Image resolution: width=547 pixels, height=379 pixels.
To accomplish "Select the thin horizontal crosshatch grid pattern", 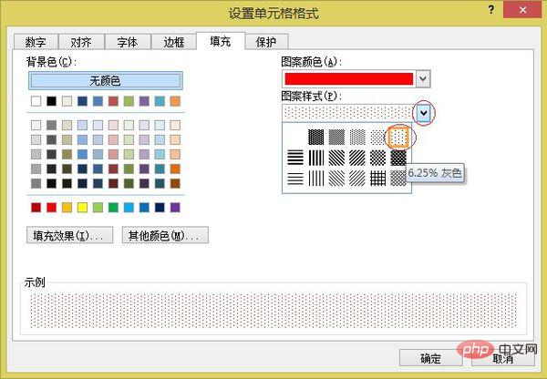I will pyautogui.click(x=377, y=179).
